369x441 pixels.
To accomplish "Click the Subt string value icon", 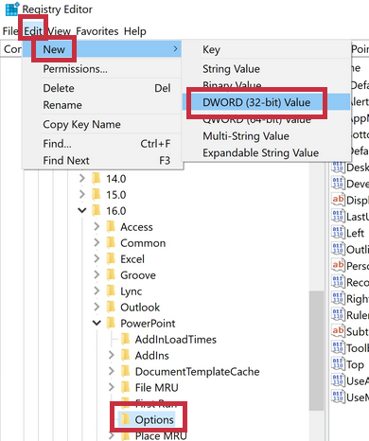I will (x=338, y=331).
